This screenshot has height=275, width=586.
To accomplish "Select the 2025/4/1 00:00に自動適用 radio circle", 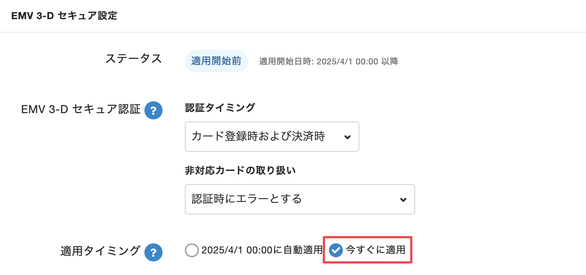I will 192,250.
